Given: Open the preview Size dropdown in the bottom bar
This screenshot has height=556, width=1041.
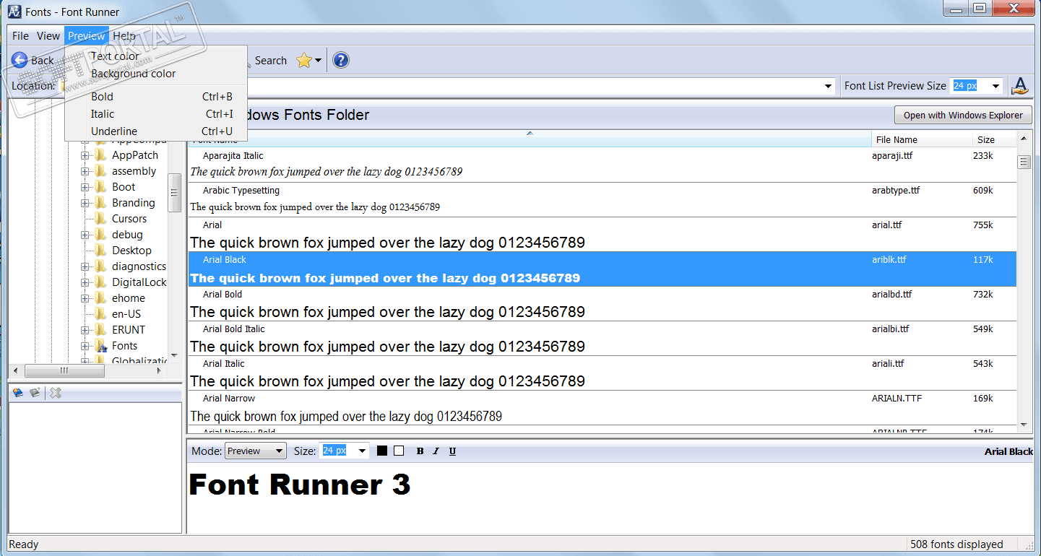Looking at the screenshot, I should [x=363, y=451].
